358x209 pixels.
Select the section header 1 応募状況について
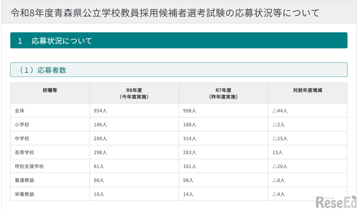(x=179, y=40)
